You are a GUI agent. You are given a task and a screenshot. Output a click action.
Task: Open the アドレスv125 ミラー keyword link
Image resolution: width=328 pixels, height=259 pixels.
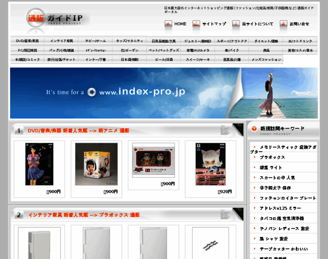[281, 208]
